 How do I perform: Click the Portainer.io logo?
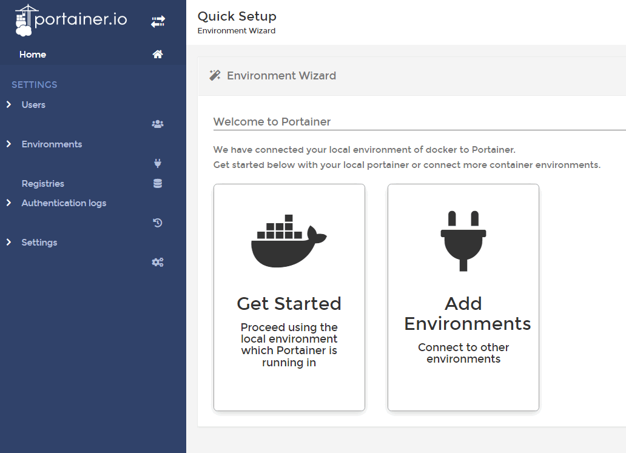(x=71, y=20)
